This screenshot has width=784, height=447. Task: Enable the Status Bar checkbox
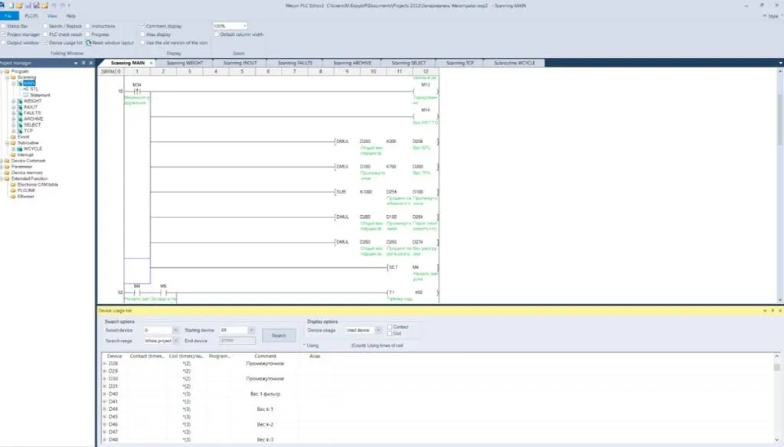tap(4, 25)
